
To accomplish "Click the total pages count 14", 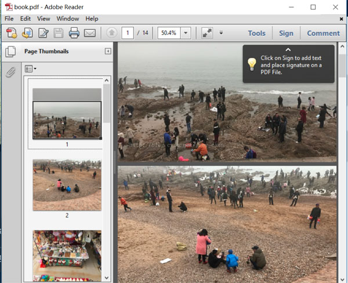I will tap(146, 33).
